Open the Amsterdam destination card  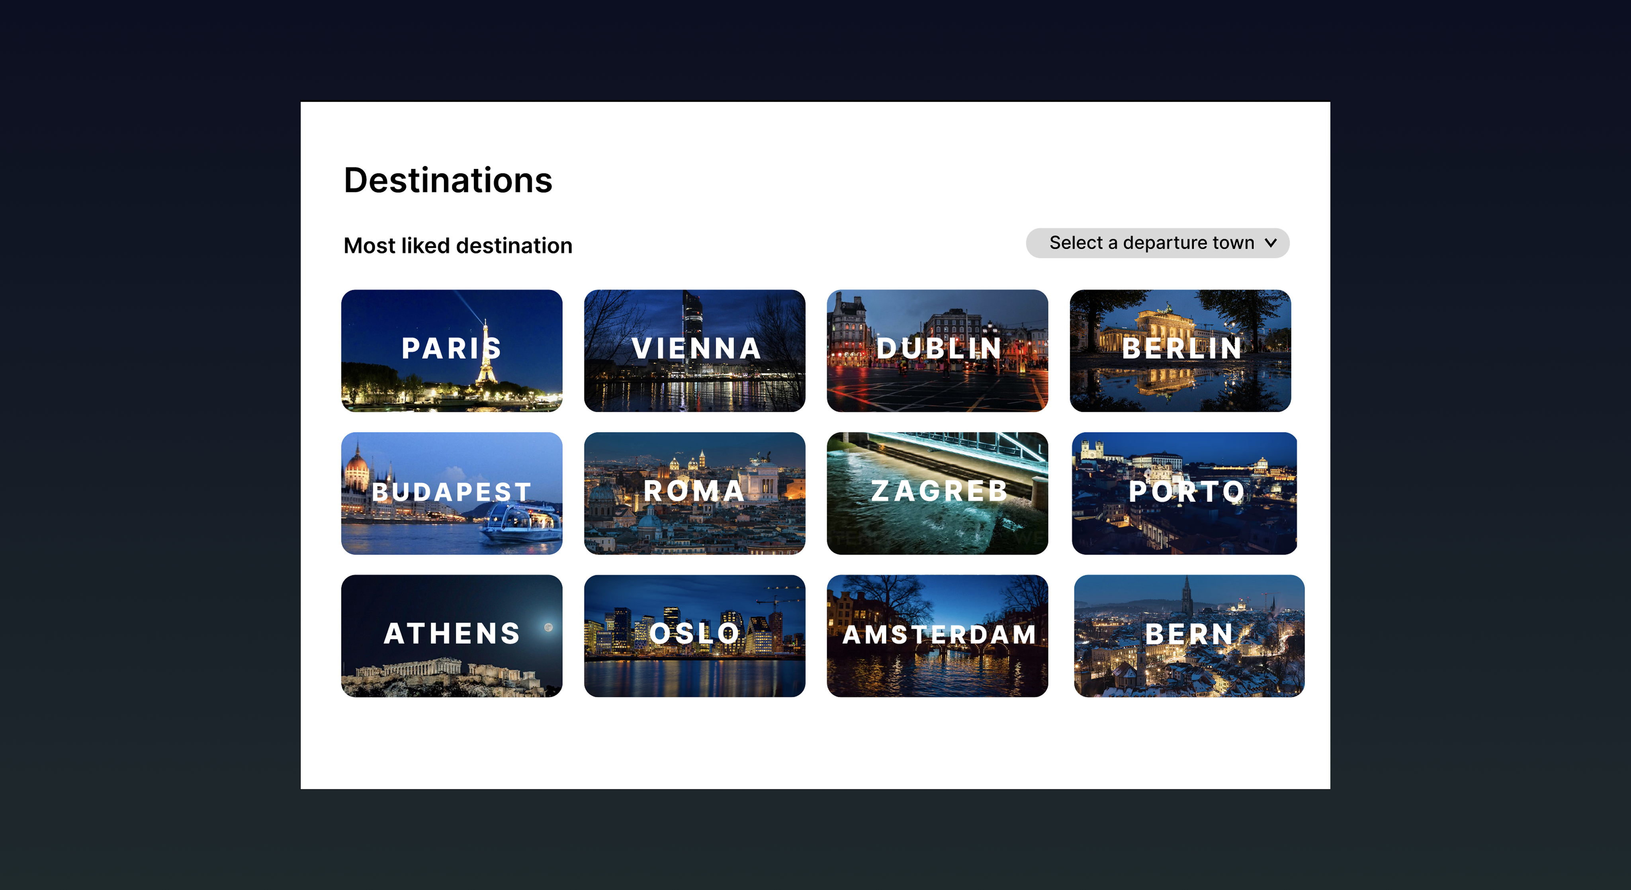(x=937, y=636)
